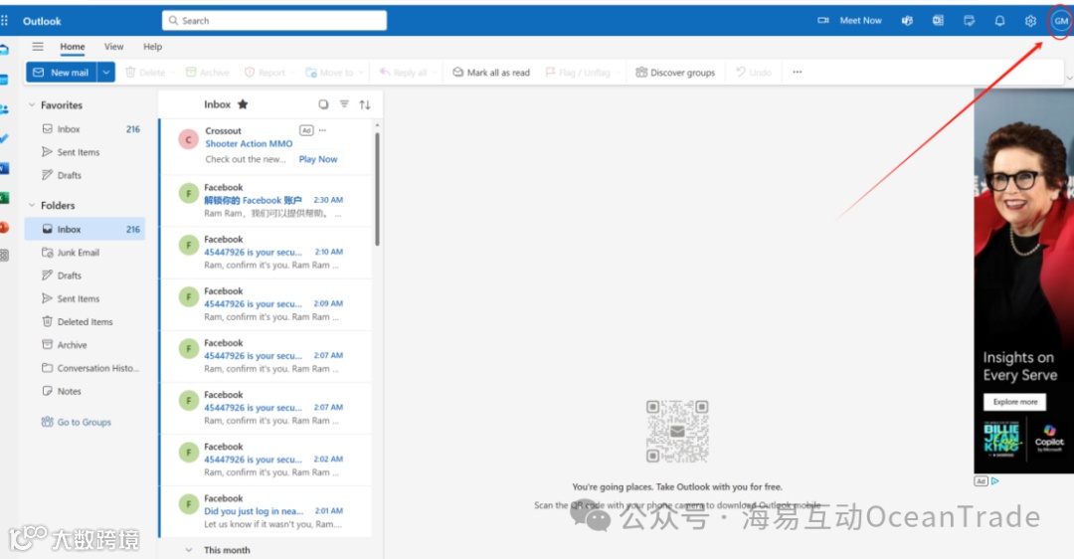The image size is (1074, 559).
Task: Click the Reply all toolbar button
Action: 404,72
